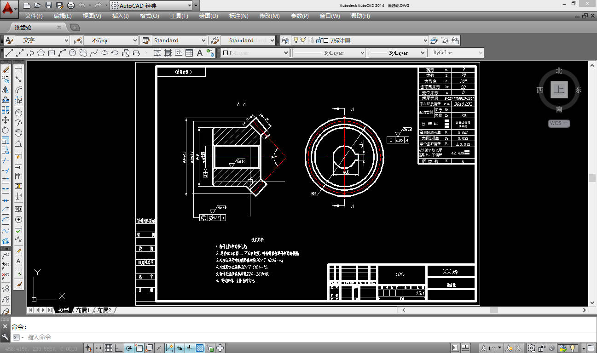Open the Table insert tool

coord(189,53)
